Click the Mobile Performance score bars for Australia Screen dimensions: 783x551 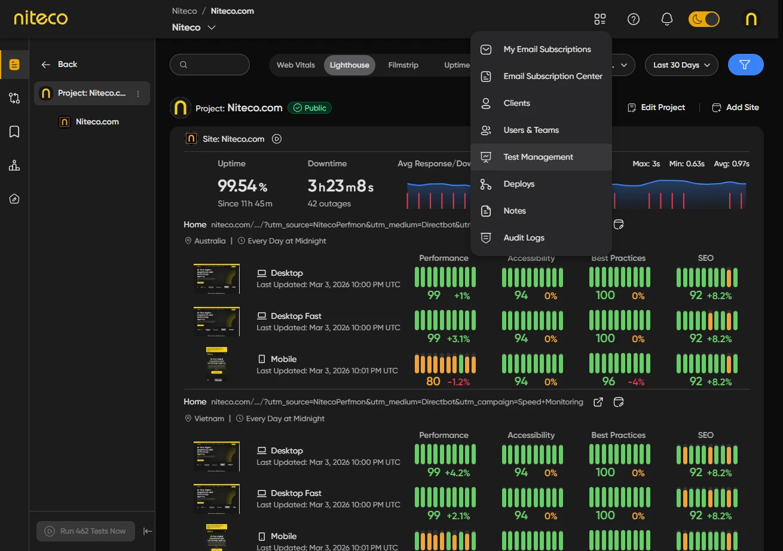pyautogui.click(x=445, y=364)
